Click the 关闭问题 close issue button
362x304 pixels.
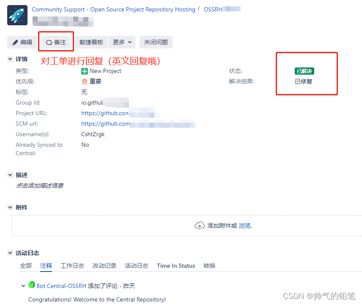point(156,42)
